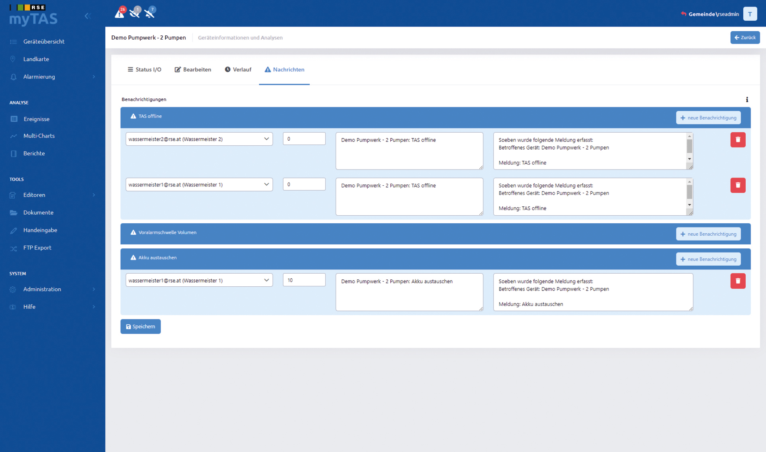Expand the Administration sidebar menu
This screenshot has width=766, height=452.
tap(53, 289)
